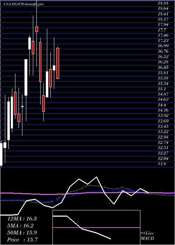Click the Live MACD inset chart
Image resolution: width=175 pixels, height=245 pixels.
96,227
